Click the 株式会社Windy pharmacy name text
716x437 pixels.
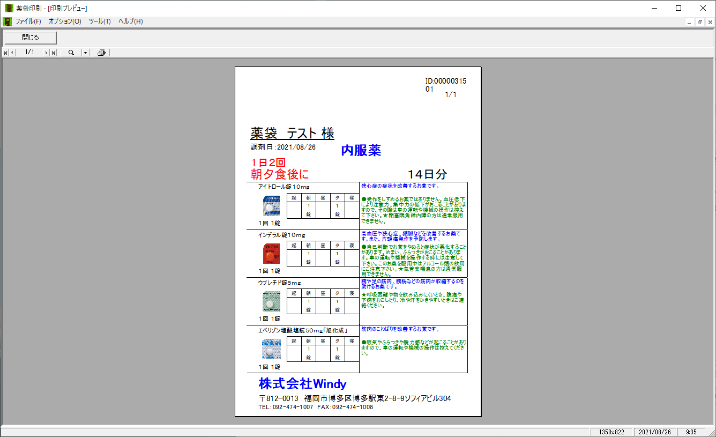click(x=302, y=384)
